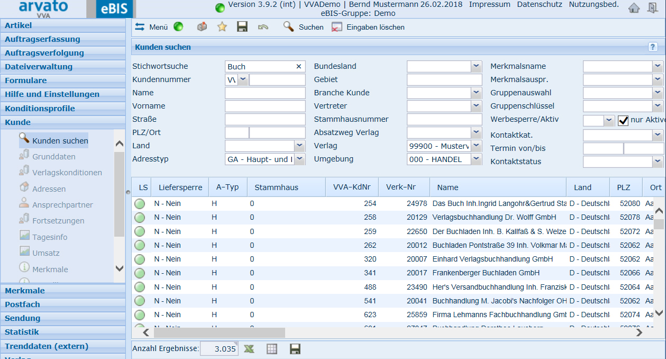Click the green undo arrow icon
The image size is (666, 359).
coord(263,27)
